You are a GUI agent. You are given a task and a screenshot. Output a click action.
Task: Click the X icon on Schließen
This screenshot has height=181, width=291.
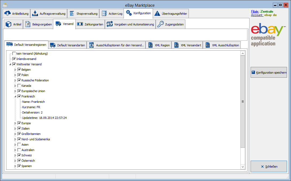(x=262, y=167)
